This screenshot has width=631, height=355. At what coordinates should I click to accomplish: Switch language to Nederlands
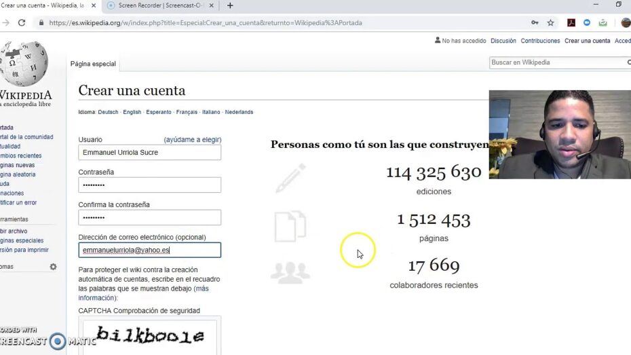(239, 112)
